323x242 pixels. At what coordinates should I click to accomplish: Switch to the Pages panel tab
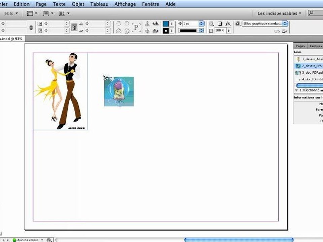pyautogui.click(x=300, y=46)
